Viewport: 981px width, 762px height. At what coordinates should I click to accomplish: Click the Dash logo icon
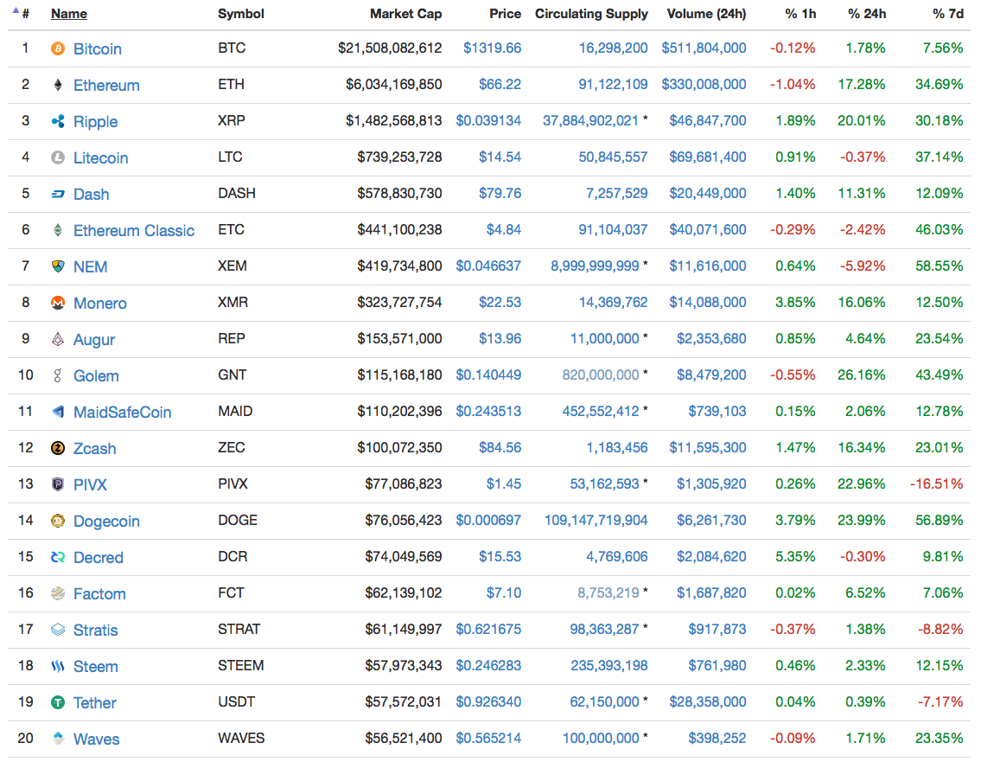click(58, 194)
